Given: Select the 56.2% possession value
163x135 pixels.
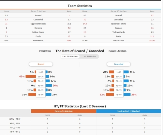Looking at the screenshot, I should click(x=152, y=41).
